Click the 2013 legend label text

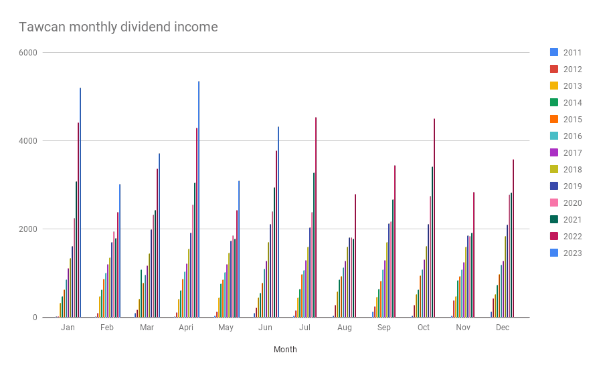(572, 86)
